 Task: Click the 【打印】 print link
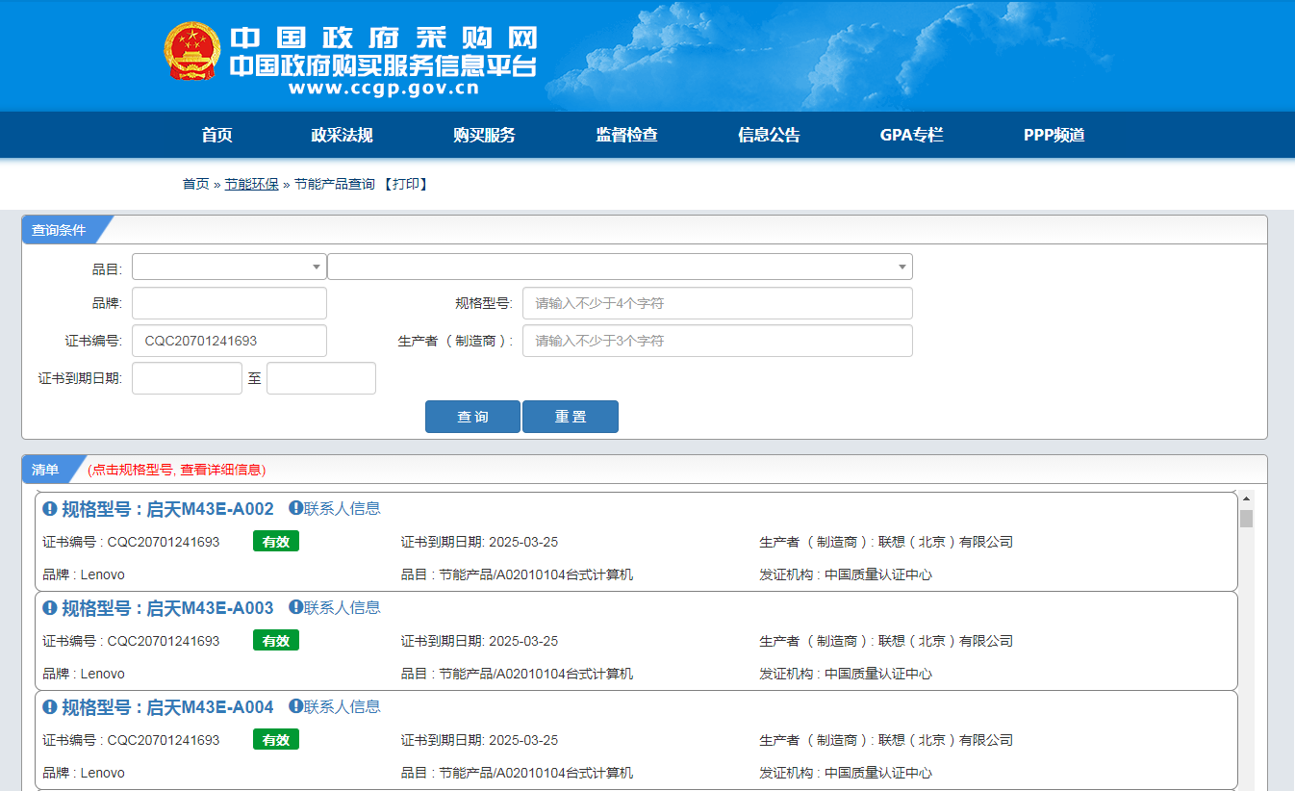(x=404, y=184)
